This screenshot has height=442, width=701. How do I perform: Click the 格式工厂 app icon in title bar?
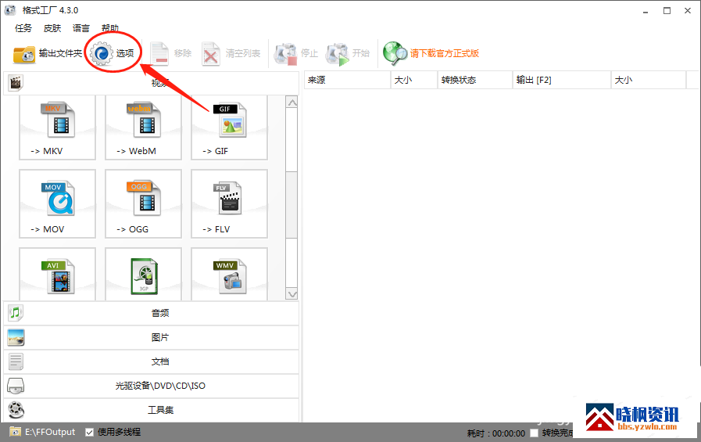pyautogui.click(x=10, y=10)
